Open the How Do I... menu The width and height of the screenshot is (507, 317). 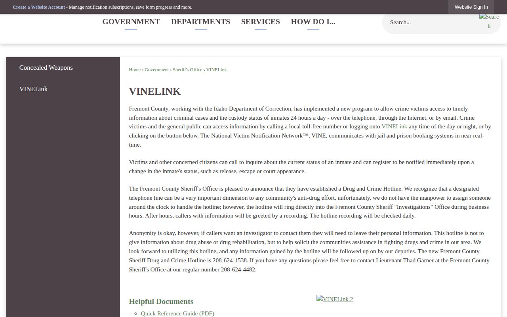click(x=313, y=22)
